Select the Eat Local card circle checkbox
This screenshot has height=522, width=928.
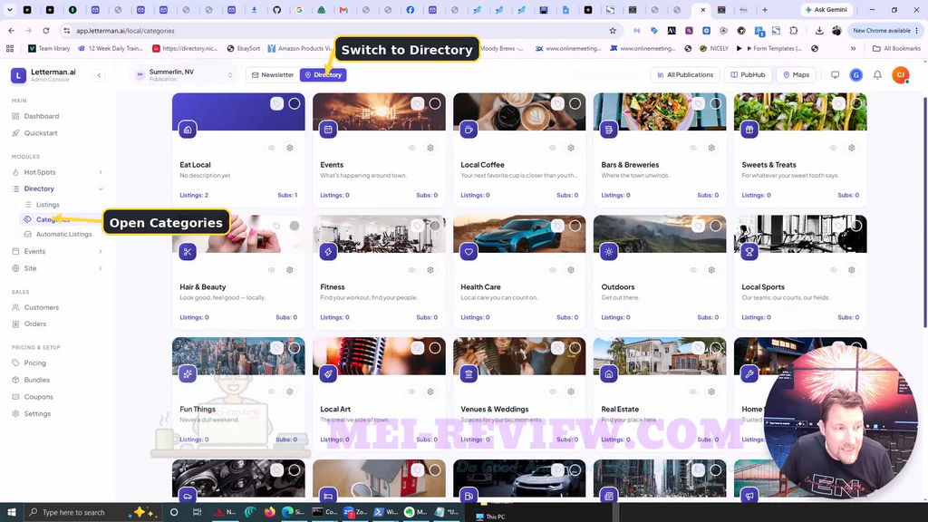[x=295, y=103]
